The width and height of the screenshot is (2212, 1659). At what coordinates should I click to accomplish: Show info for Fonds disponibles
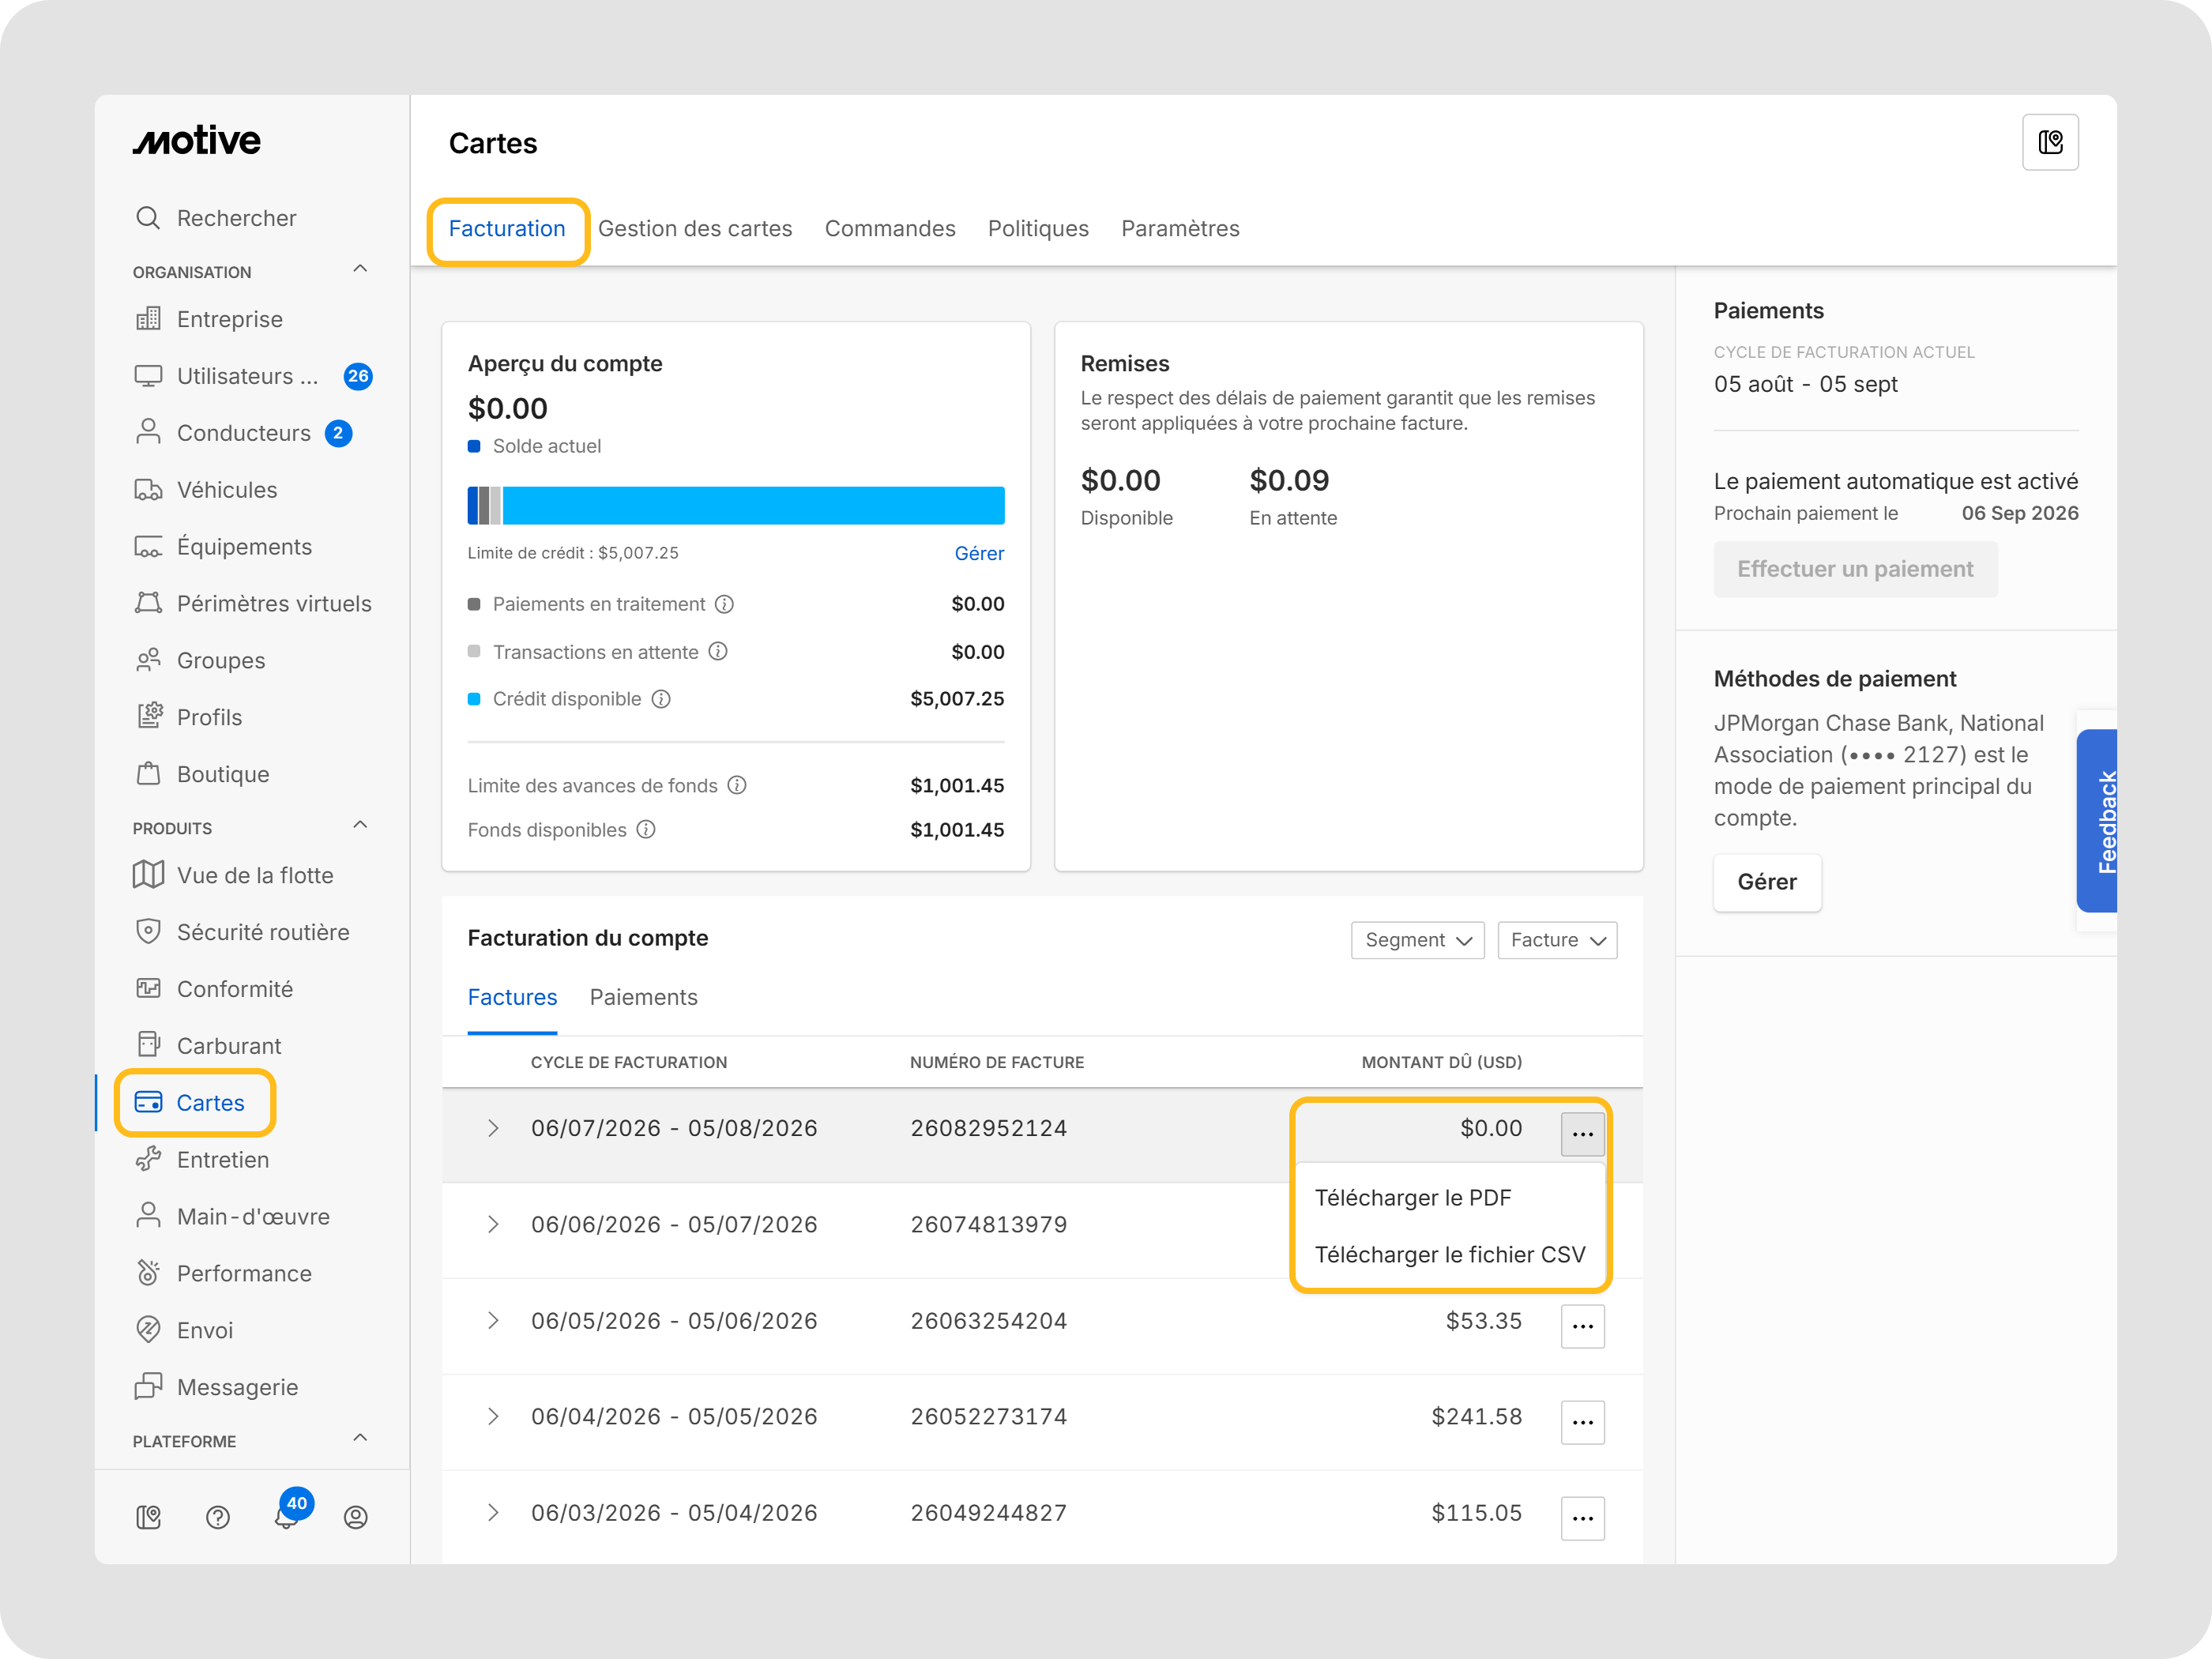pyautogui.click(x=646, y=830)
